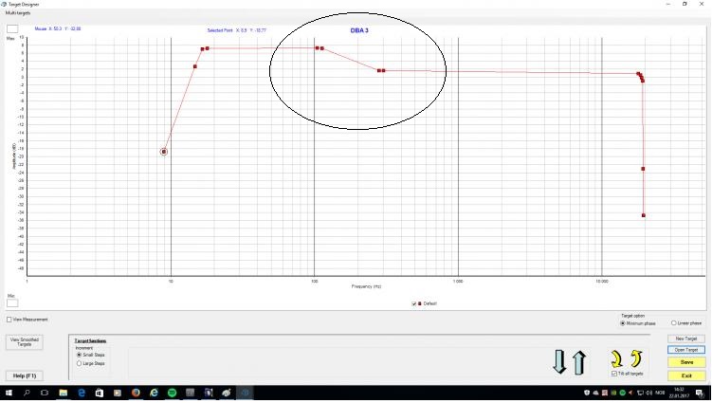Select the Linear phase option
This screenshot has width=712, height=403.
pyautogui.click(x=673, y=323)
